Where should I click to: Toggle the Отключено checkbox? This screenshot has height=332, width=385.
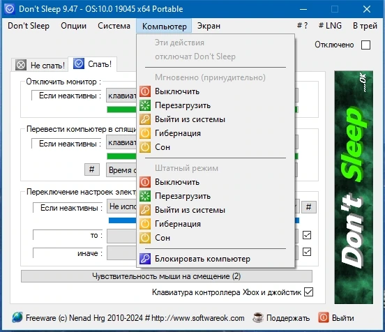365,45
